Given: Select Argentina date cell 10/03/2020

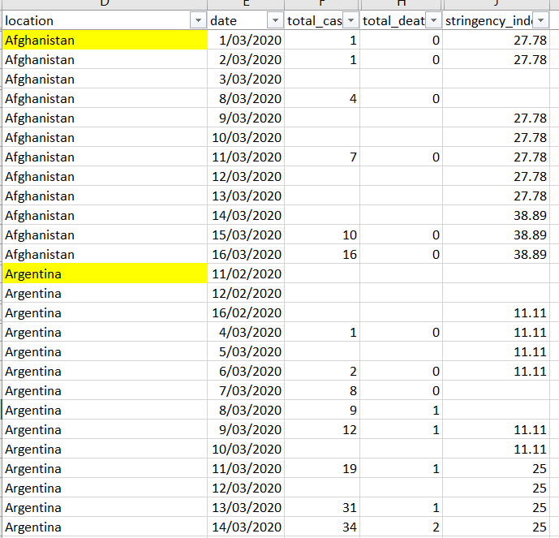Looking at the screenshot, I should coord(246,449).
